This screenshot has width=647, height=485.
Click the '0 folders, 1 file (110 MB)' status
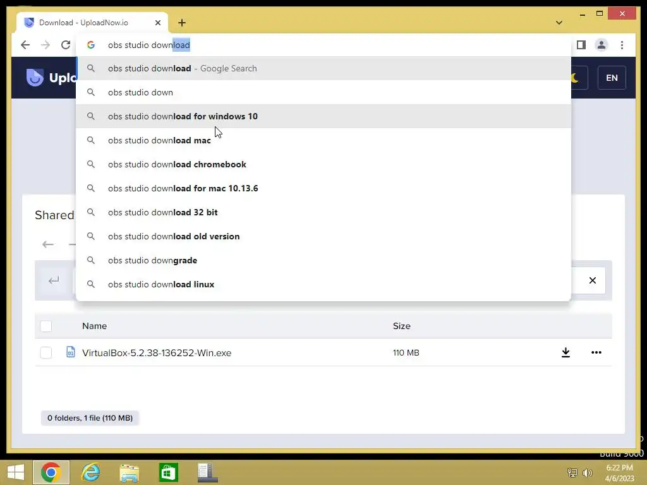90,418
